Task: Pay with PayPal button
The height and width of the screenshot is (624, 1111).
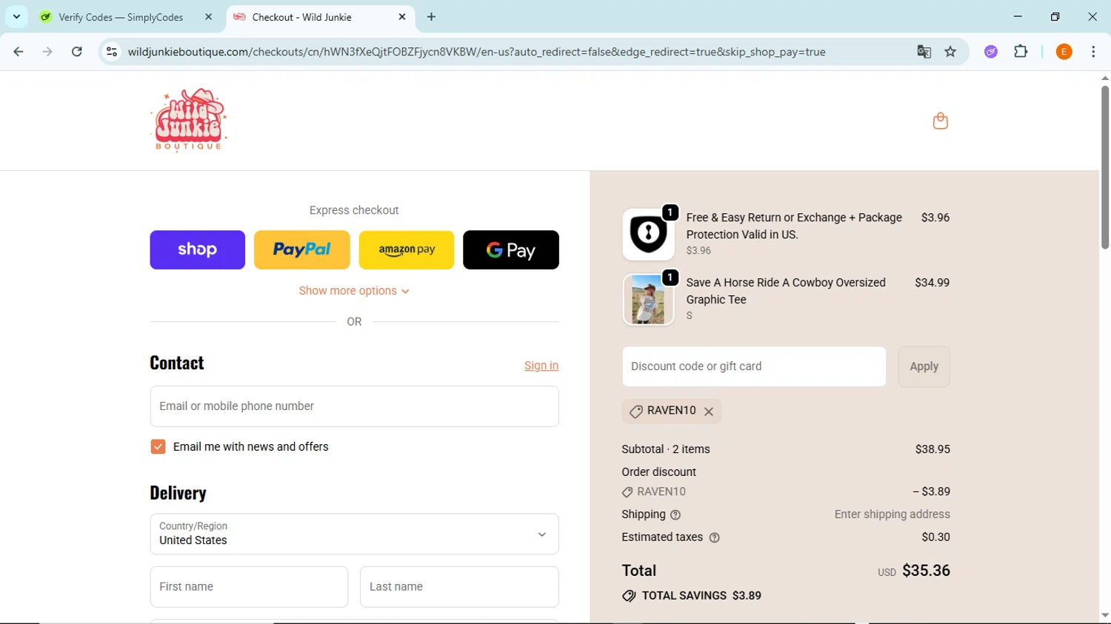Action: point(302,249)
